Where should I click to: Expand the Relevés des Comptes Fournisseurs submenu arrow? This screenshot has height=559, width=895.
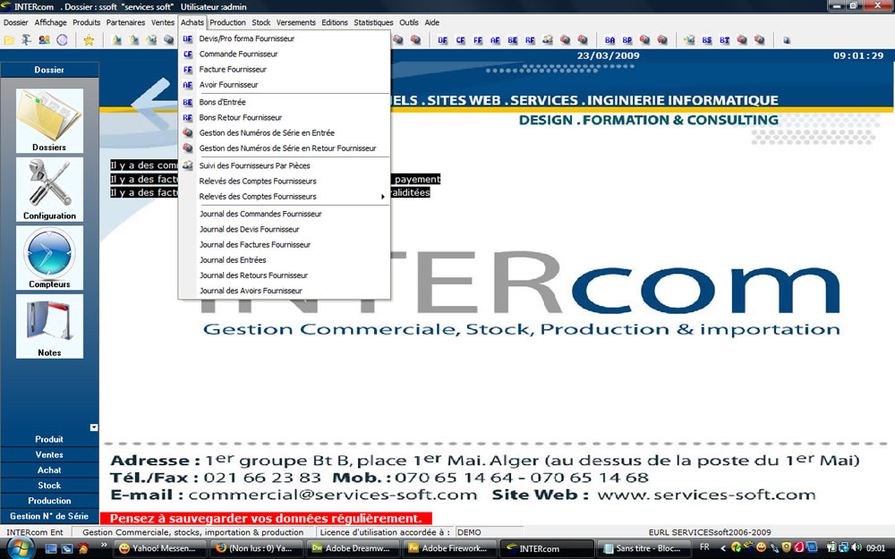click(382, 197)
